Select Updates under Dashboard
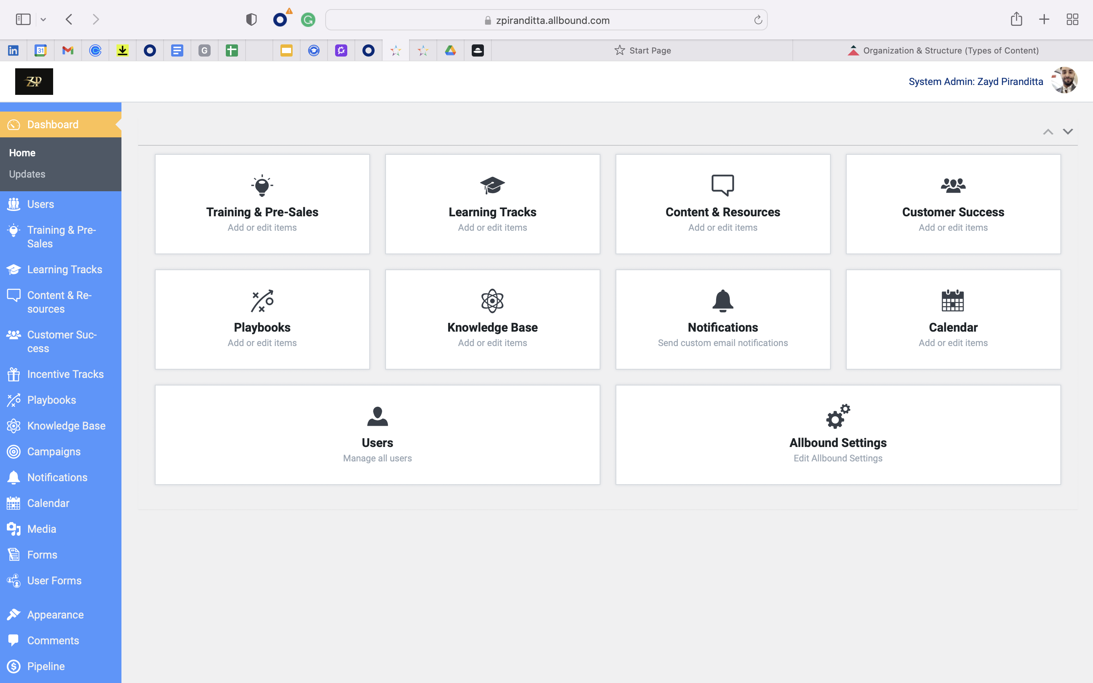 27,175
